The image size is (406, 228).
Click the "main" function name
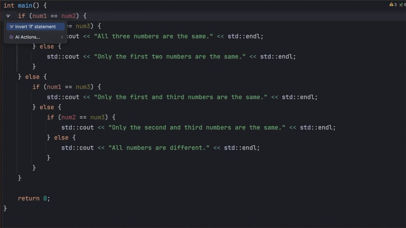coord(25,6)
